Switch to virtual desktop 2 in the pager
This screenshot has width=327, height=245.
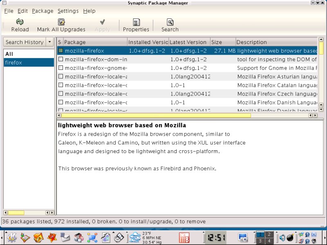(x=269, y=234)
